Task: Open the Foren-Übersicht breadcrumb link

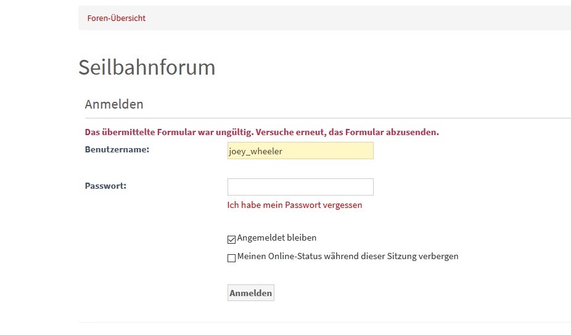Action: pyautogui.click(x=117, y=18)
